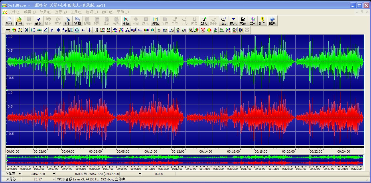Open the 求值 expression evaluator

click(x=243, y=21)
